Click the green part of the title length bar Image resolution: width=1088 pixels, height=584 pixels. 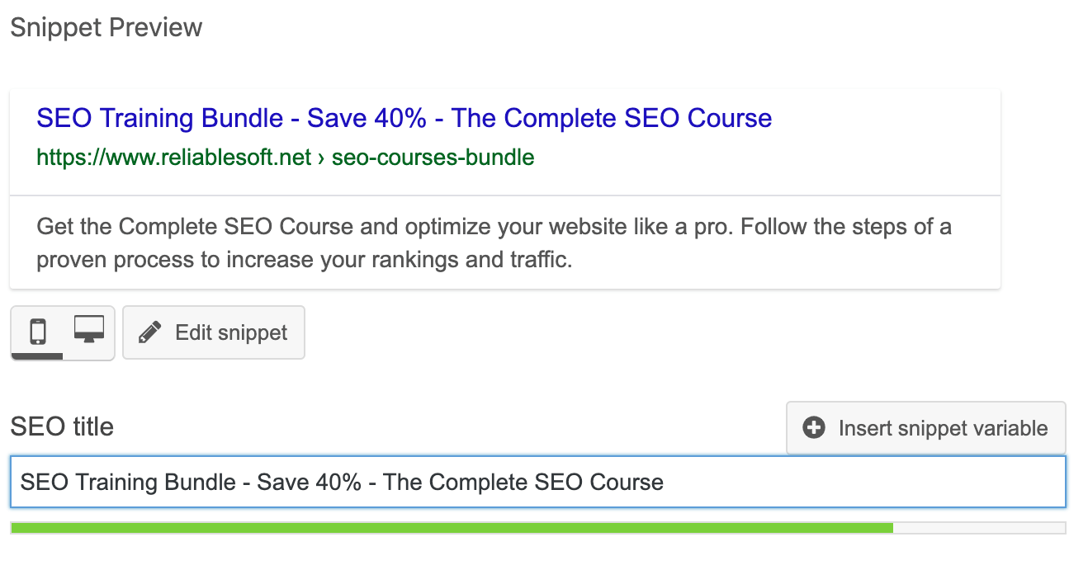452,528
